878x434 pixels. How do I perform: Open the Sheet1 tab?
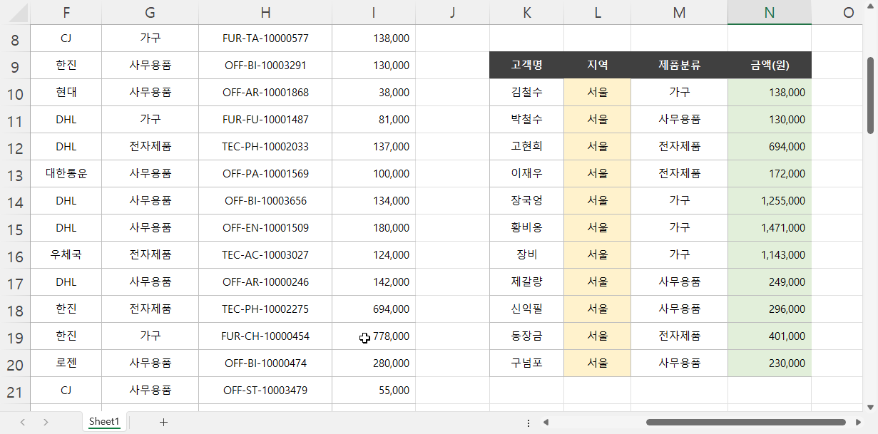click(x=104, y=421)
